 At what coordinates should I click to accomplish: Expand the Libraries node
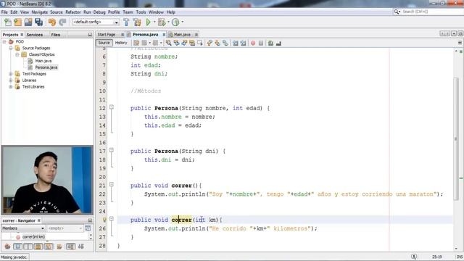pos(11,80)
